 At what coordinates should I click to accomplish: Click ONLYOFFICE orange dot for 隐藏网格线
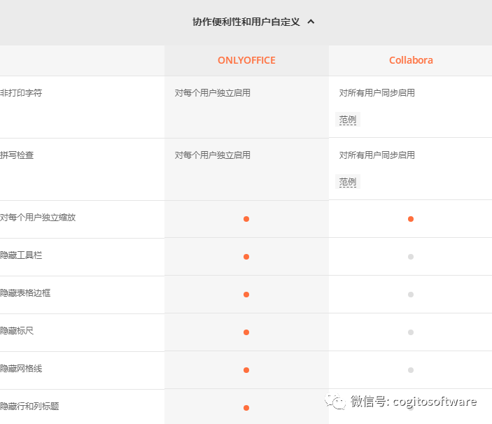246,370
